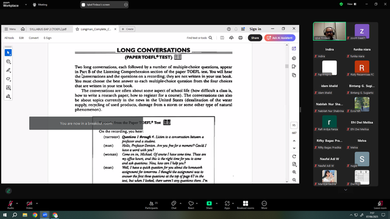390x219 pixels.
Task: Click the page number 95 box
Action: [x=294, y=125]
